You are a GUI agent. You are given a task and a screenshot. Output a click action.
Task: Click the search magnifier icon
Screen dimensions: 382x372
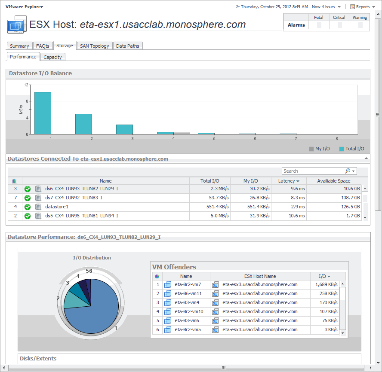pos(348,171)
